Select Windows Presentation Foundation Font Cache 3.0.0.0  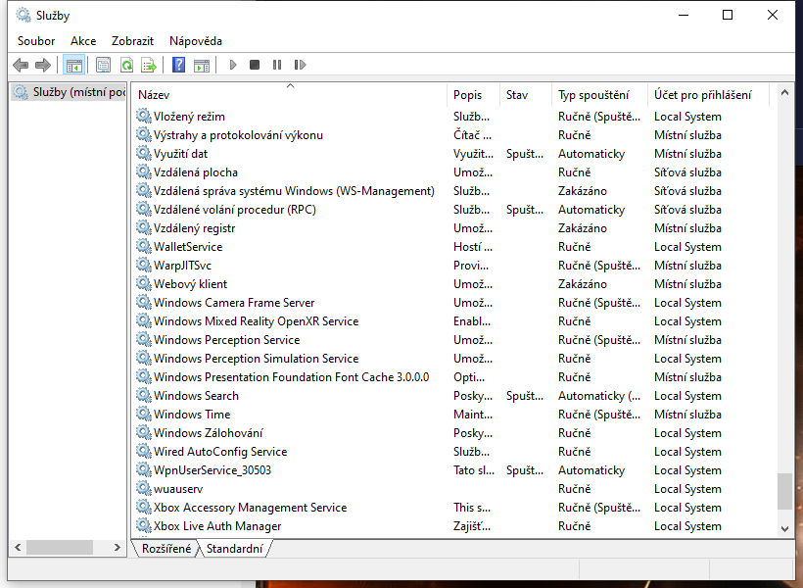[x=452, y=376]
